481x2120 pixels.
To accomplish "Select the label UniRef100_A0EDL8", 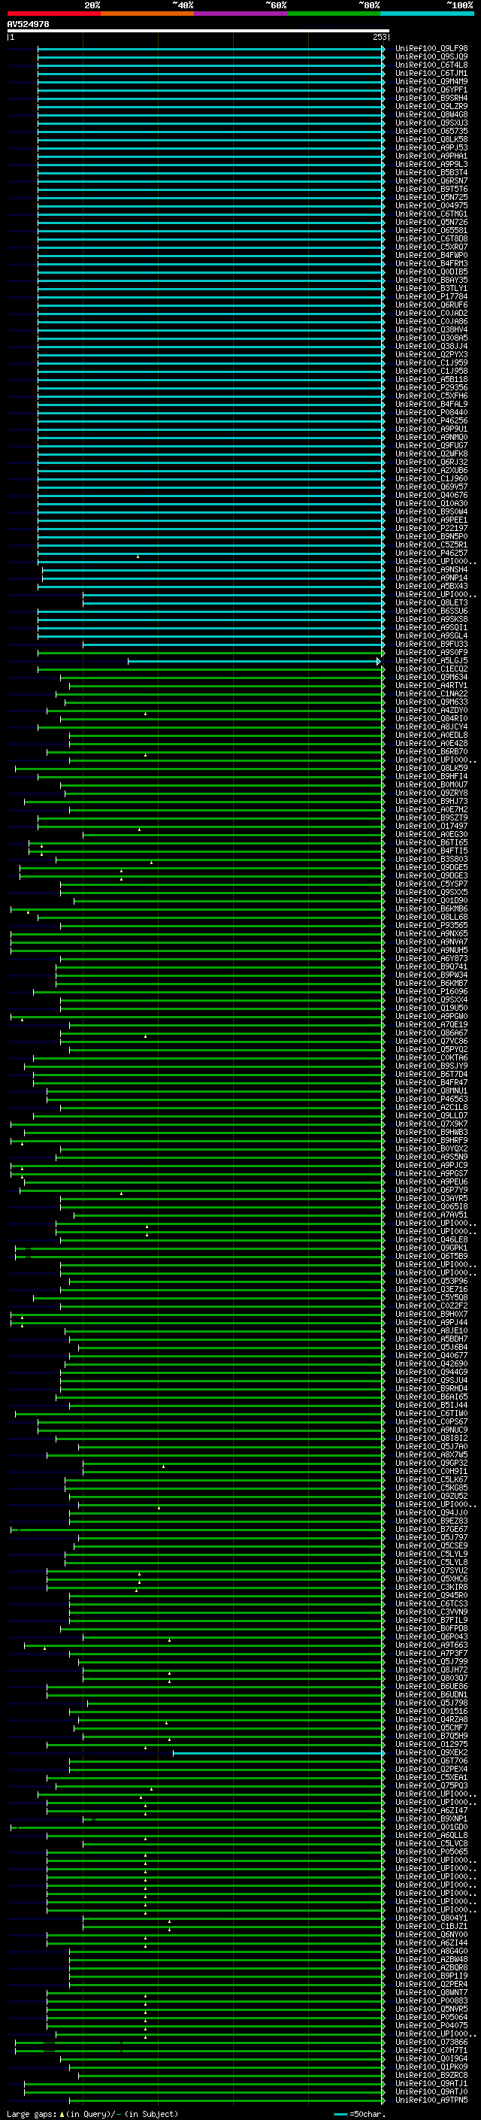I will pos(431,735).
